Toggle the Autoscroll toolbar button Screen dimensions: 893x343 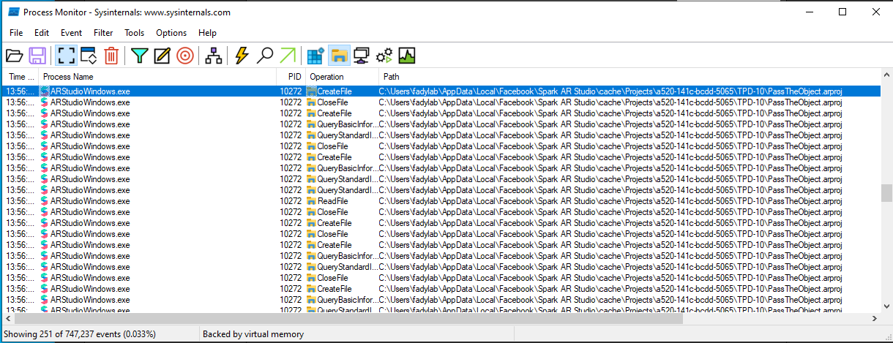coord(89,55)
